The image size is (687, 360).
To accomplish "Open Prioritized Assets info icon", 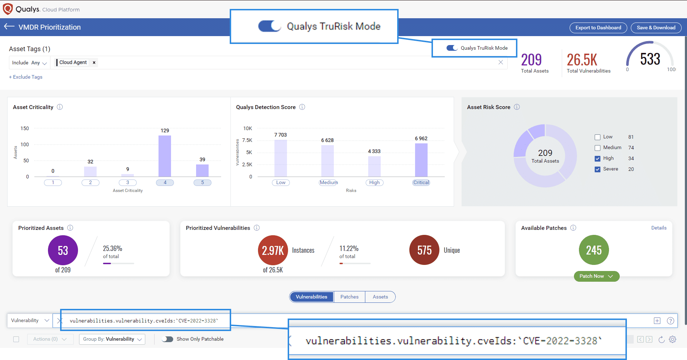I will pos(70,228).
